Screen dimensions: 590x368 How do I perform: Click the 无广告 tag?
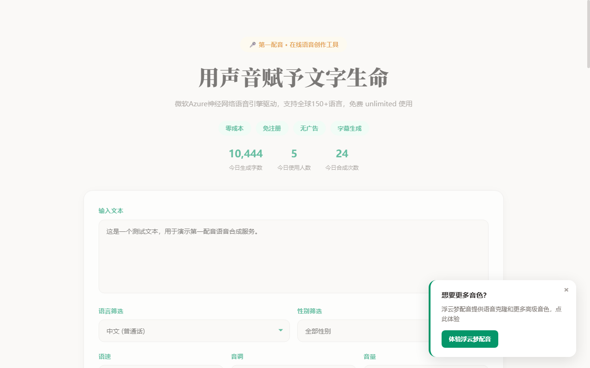pyautogui.click(x=309, y=129)
